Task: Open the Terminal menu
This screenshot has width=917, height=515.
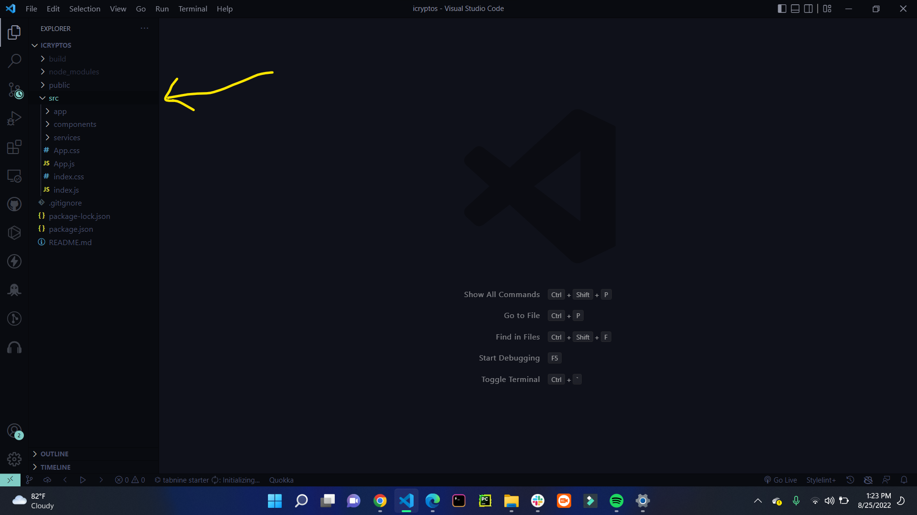Action: pos(192,9)
